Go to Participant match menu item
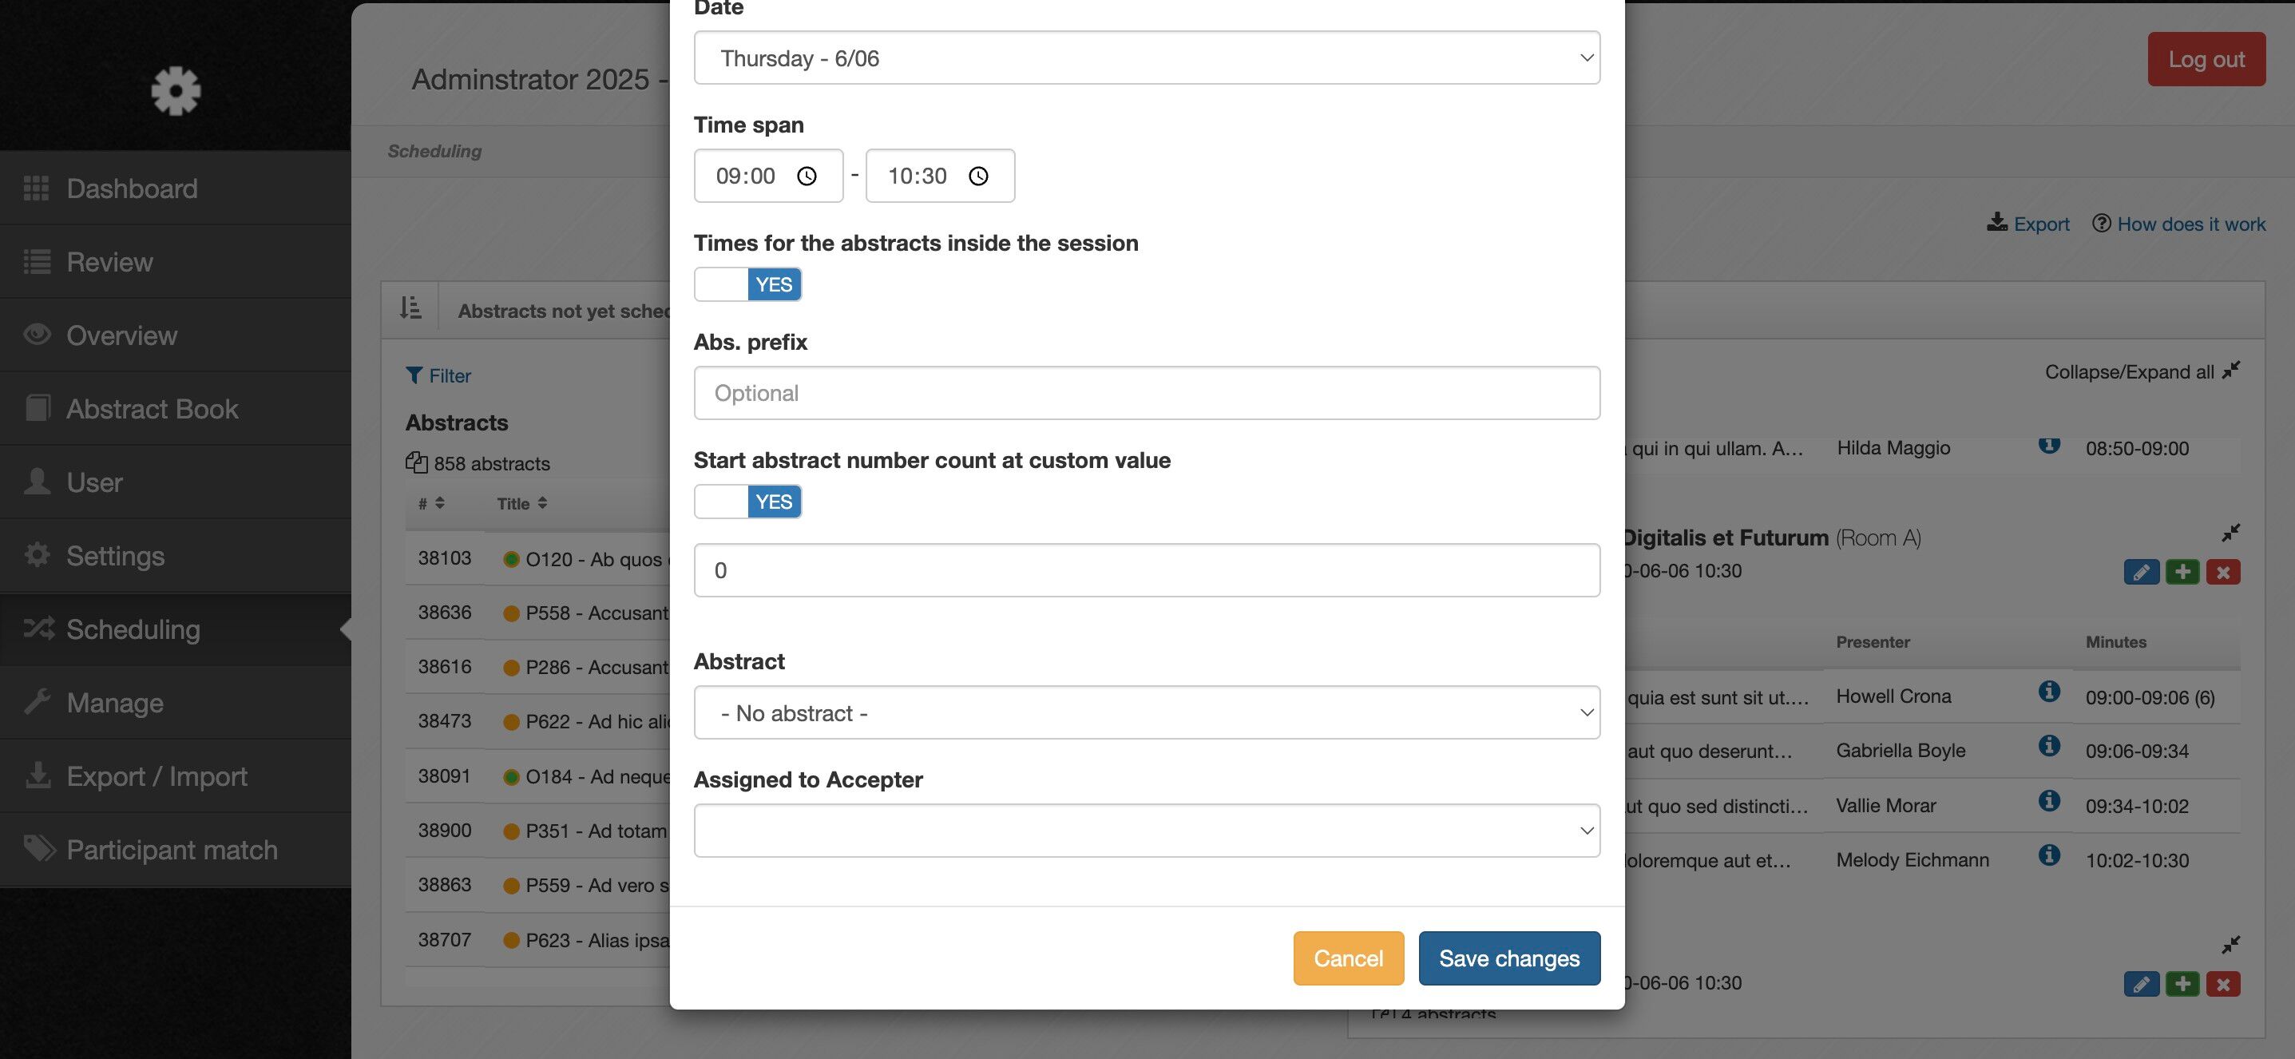Image resolution: width=2295 pixels, height=1059 pixels. pos(171,850)
